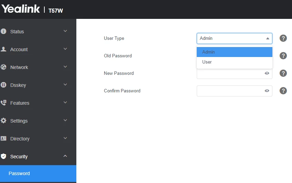Collapse the Security menu chevron
Image resolution: width=292 pixels, height=183 pixels.
click(65, 156)
